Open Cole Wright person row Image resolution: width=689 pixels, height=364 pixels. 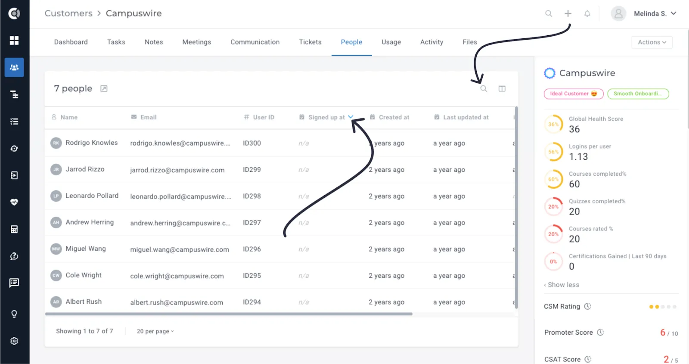[280, 276]
